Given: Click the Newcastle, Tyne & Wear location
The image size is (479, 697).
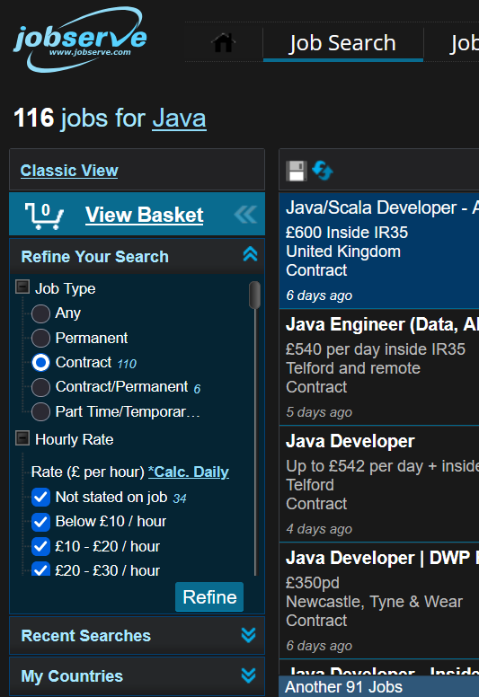Looking at the screenshot, I should point(374,602).
